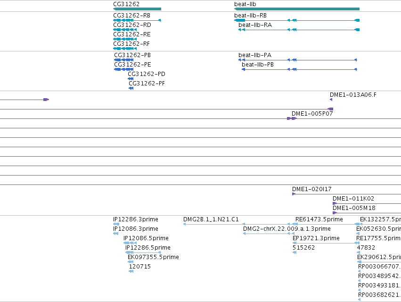
Task: Click the DME1-013A06.F feature label
Action: pos(353,95)
